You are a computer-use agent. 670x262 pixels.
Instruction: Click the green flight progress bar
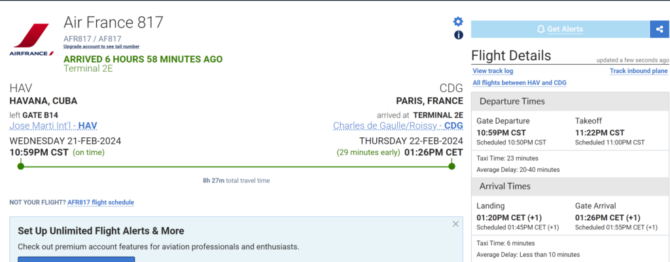pyautogui.click(x=236, y=167)
